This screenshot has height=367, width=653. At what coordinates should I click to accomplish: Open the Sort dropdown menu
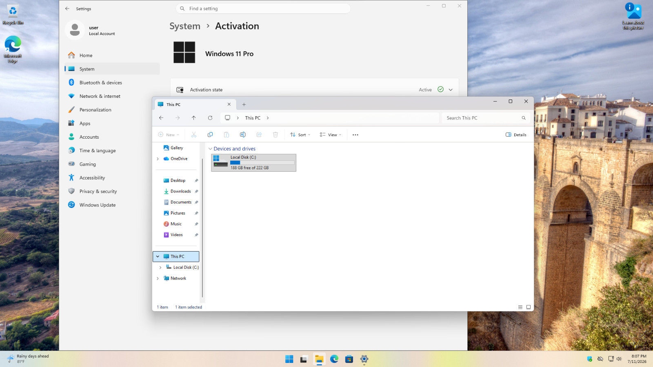point(300,135)
